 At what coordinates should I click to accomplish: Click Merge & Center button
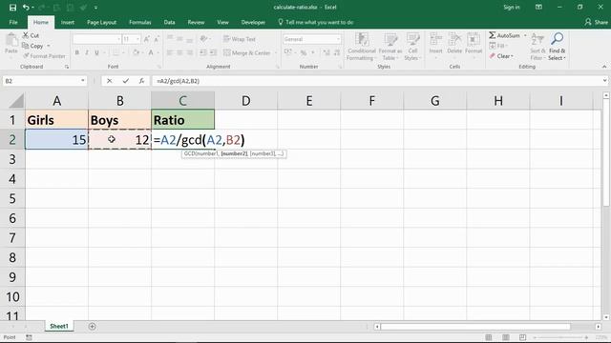click(x=247, y=52)
